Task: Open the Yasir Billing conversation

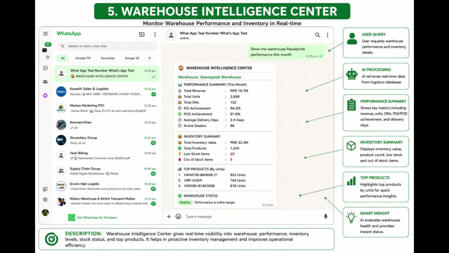Action: [x=106, y=155]
